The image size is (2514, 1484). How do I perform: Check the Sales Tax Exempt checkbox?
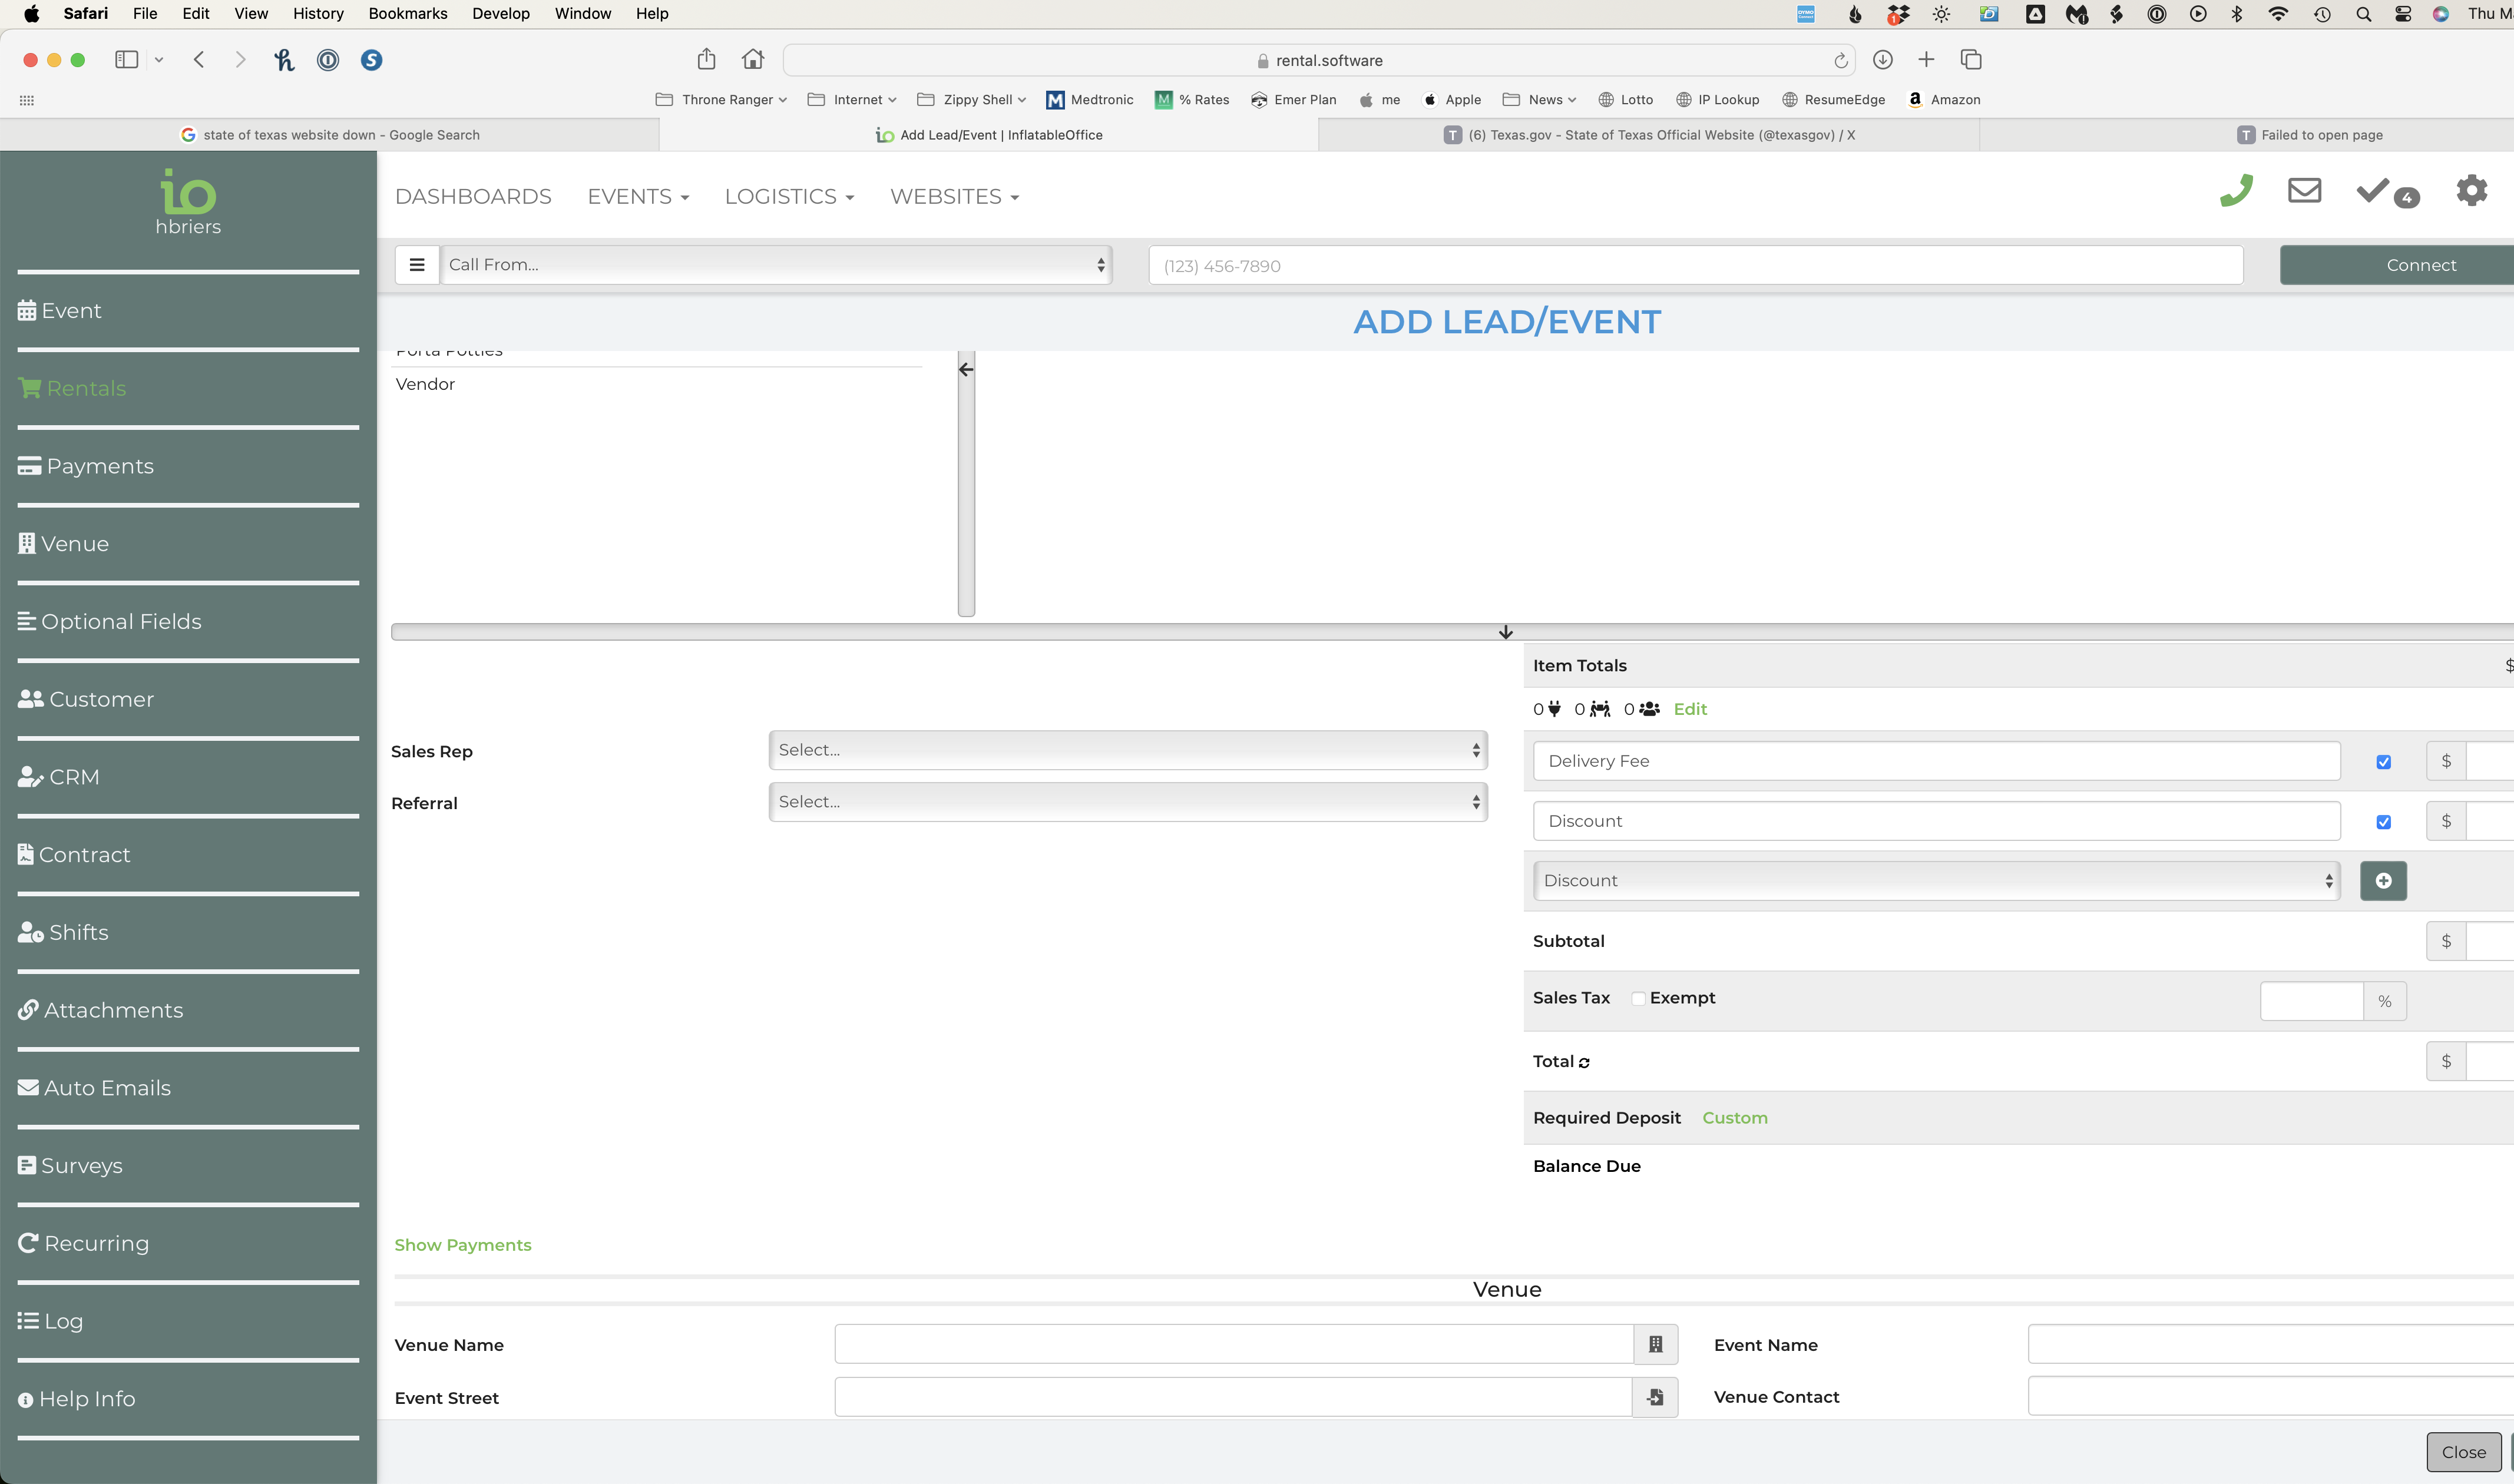pyautogui.click(x=1638, y=998)
